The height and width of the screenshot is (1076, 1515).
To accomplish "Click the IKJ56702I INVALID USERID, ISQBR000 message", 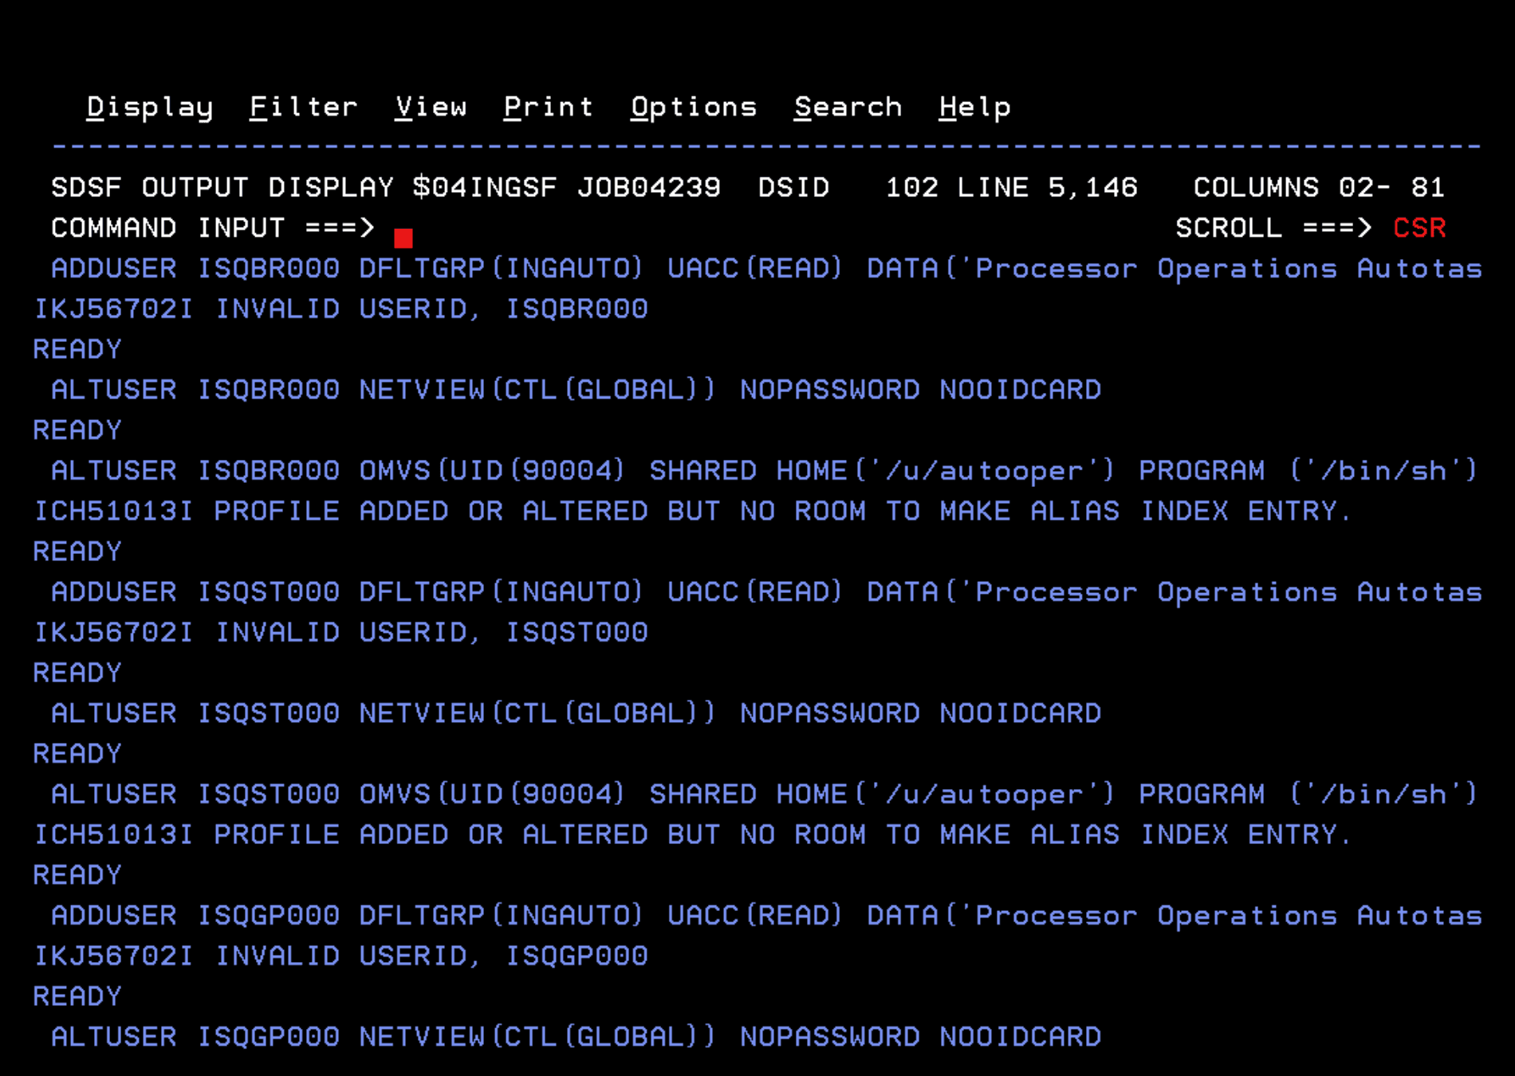I will tap(340, 309).
